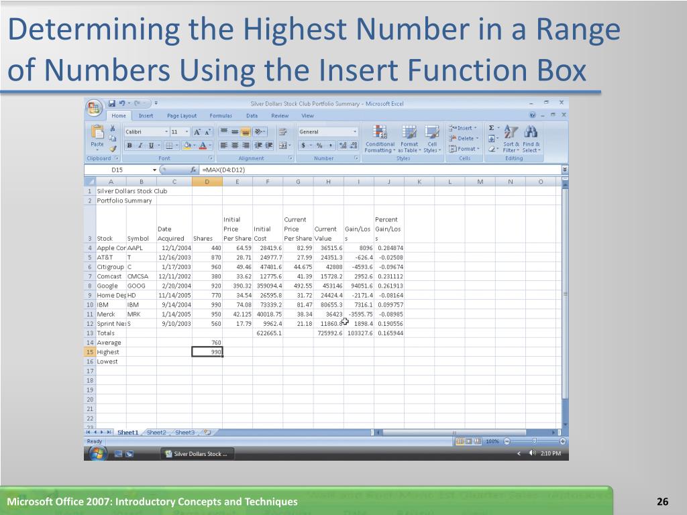The image size is (687, 515).
Task: Click the volume speaker tray icon
Action: click(x=532, y=453)
